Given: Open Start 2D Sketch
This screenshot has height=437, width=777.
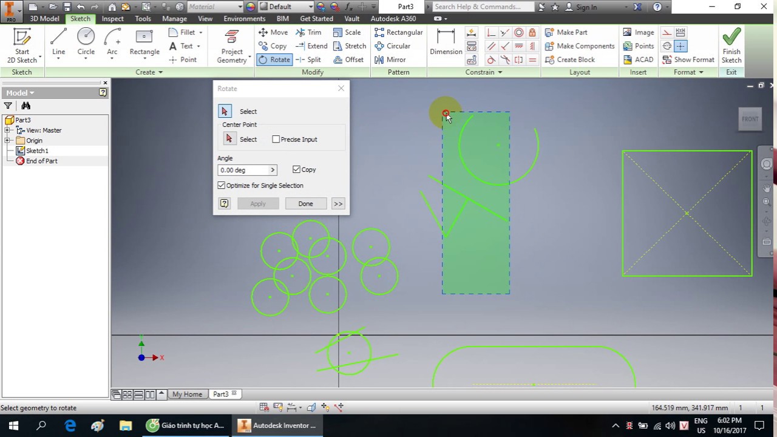Looking at the screenshot, I should 22,46.
